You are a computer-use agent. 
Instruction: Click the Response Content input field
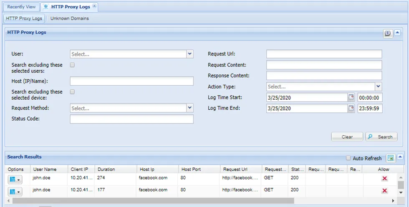point(324,76)
